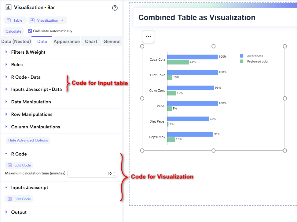The image size is (297, 222).
Task: Click the grid icon on the Table button
Action: click(9, 20)
